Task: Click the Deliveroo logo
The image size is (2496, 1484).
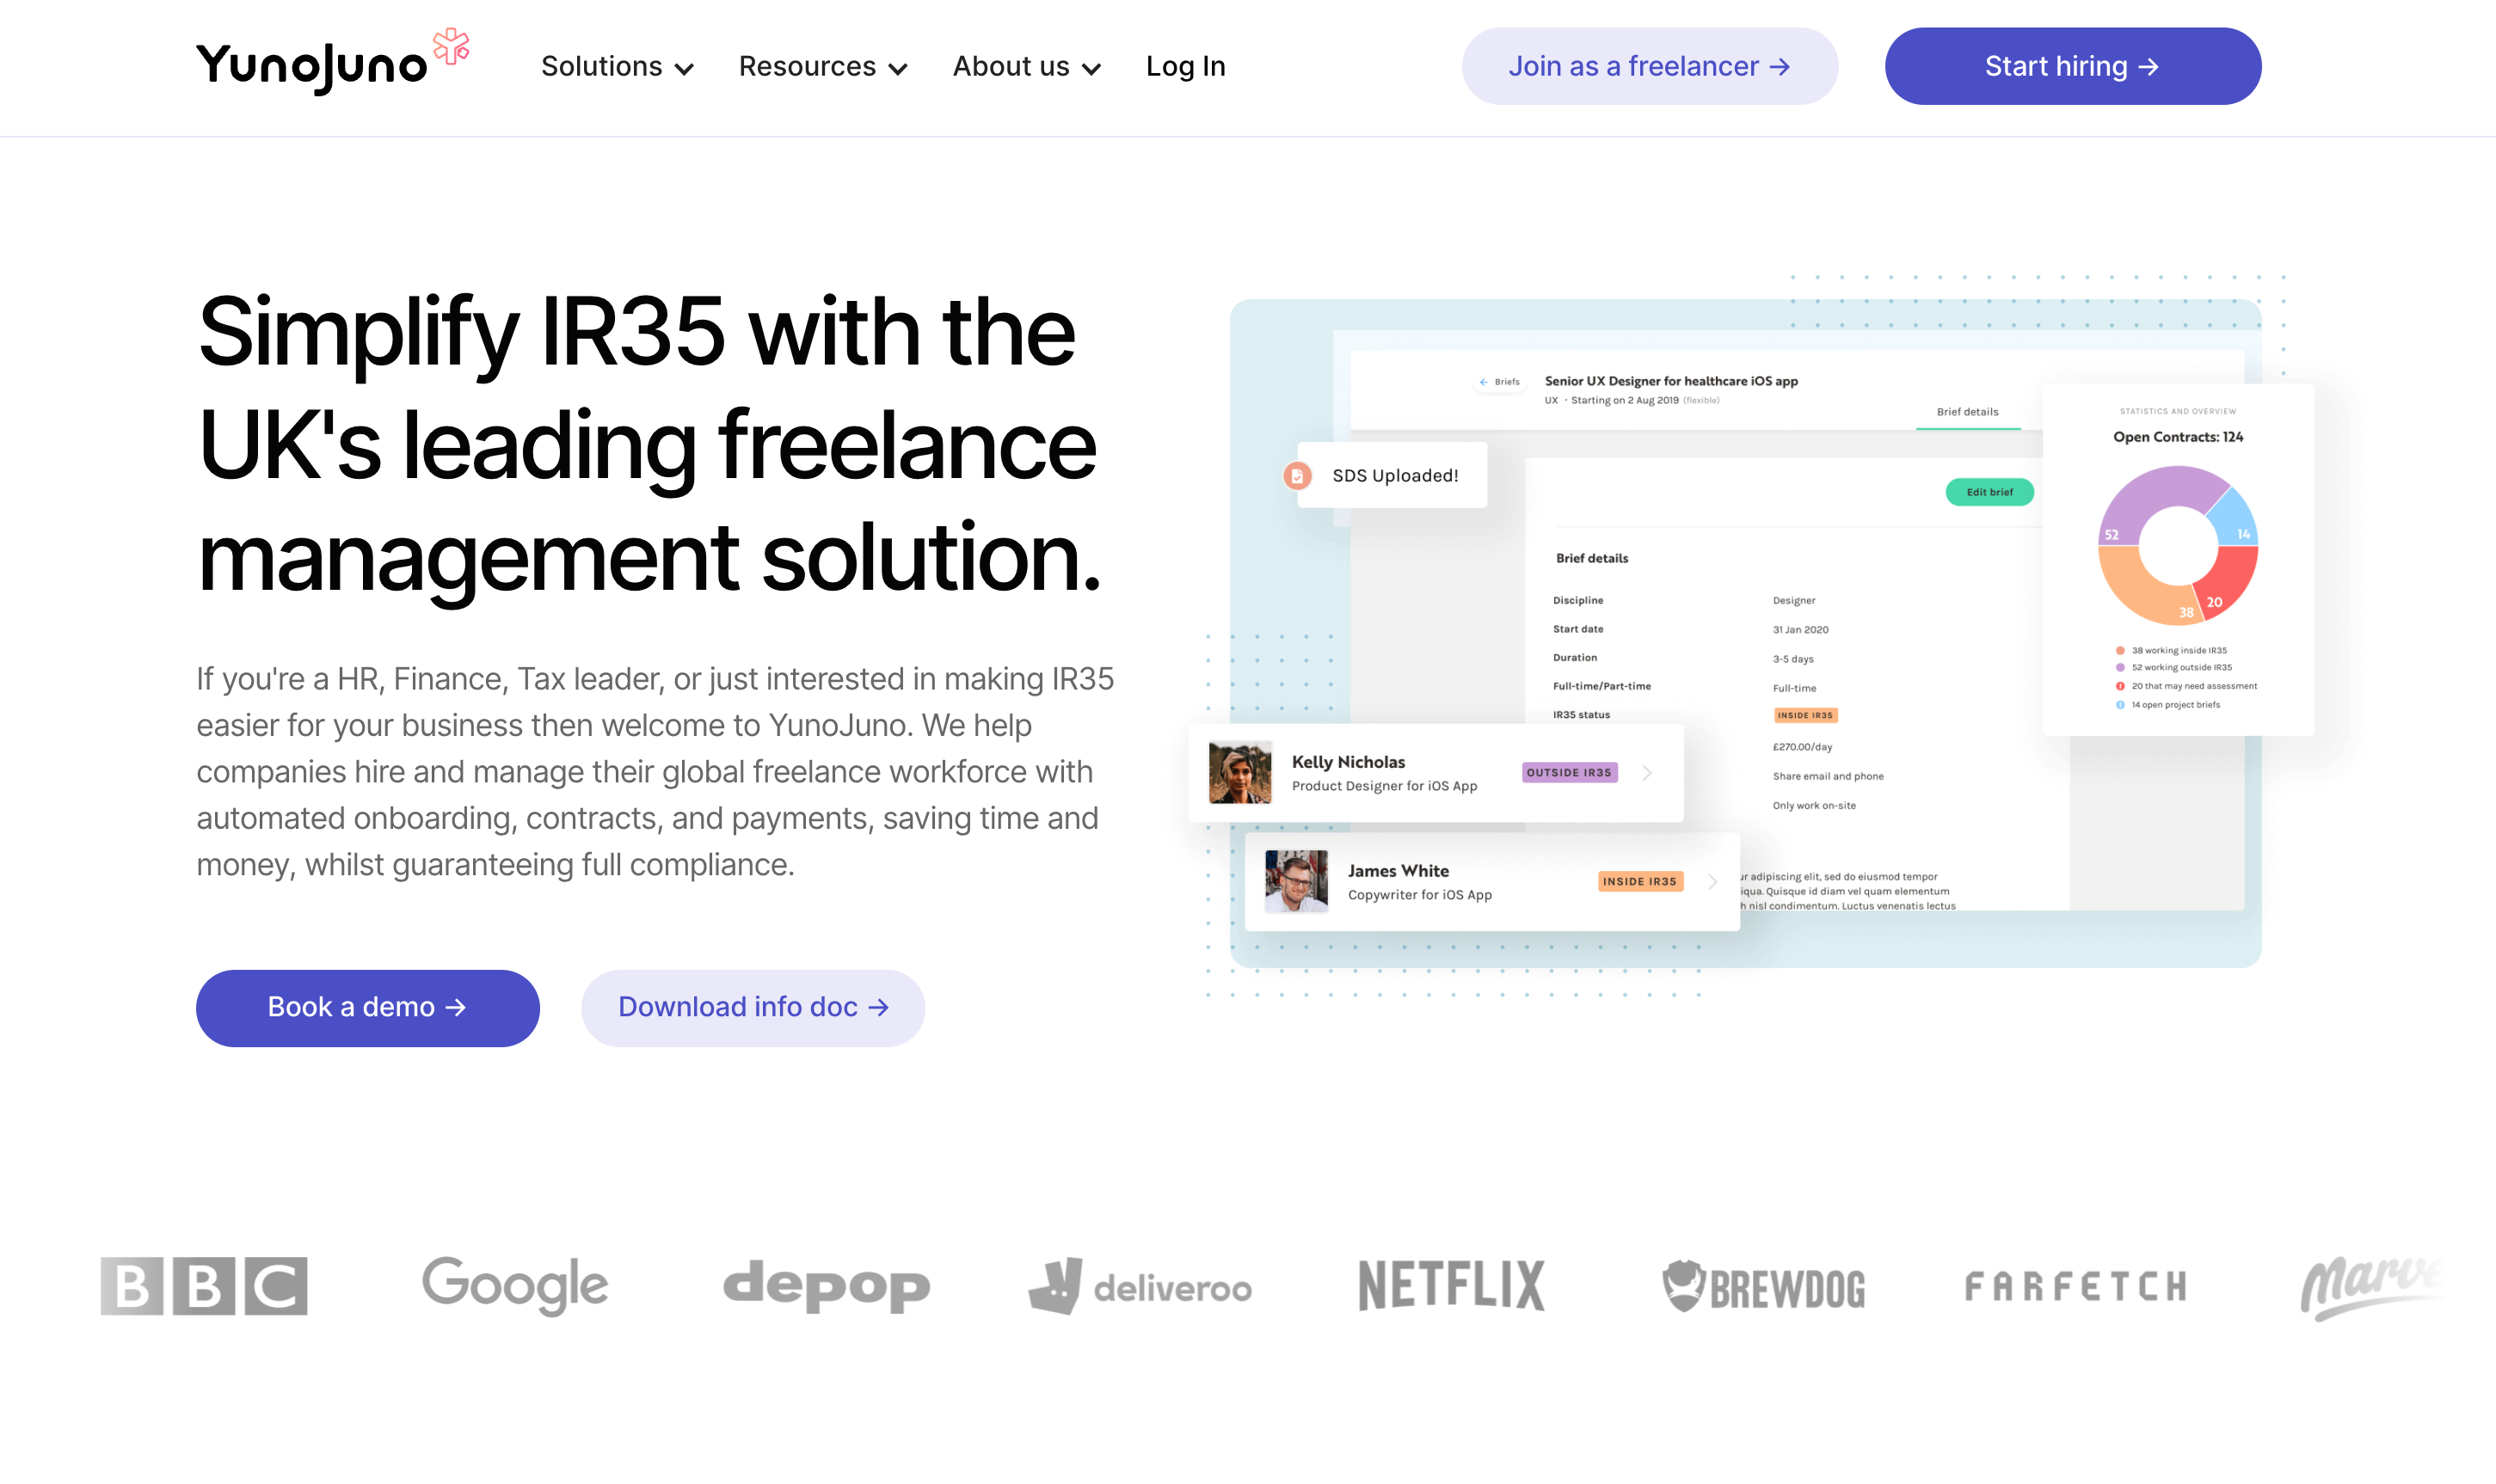Action: click(1140, 1286)
